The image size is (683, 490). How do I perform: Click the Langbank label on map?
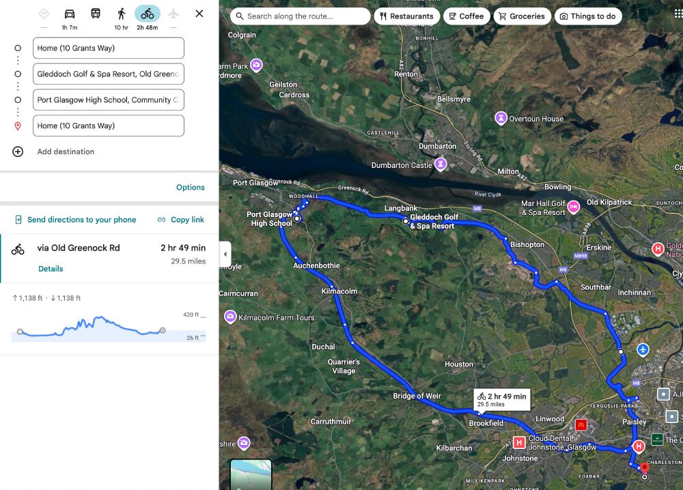coord(401,208)
